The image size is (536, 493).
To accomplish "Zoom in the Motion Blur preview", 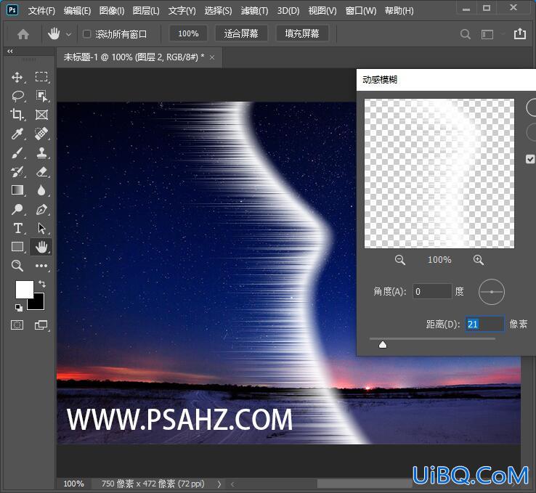I will (x=478, y=260).
